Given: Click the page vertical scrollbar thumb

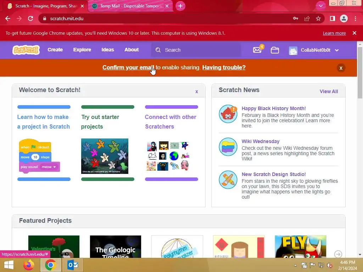Looking at the screenshot, I should (x=360, y=73).
